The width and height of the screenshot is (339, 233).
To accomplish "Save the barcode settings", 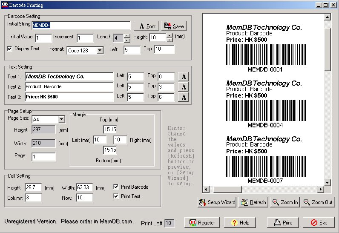I will tap(174, 26).
